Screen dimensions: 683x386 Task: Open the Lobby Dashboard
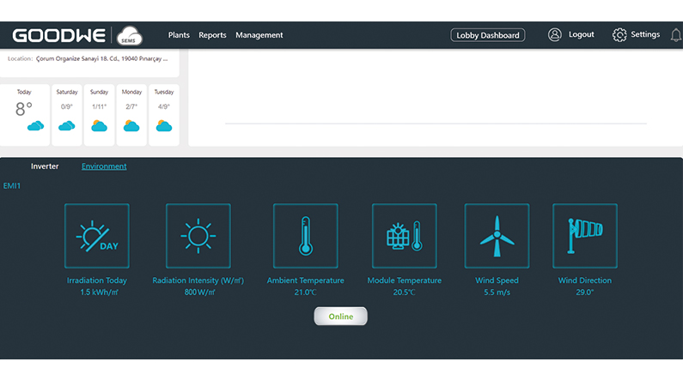click(487, 35)
